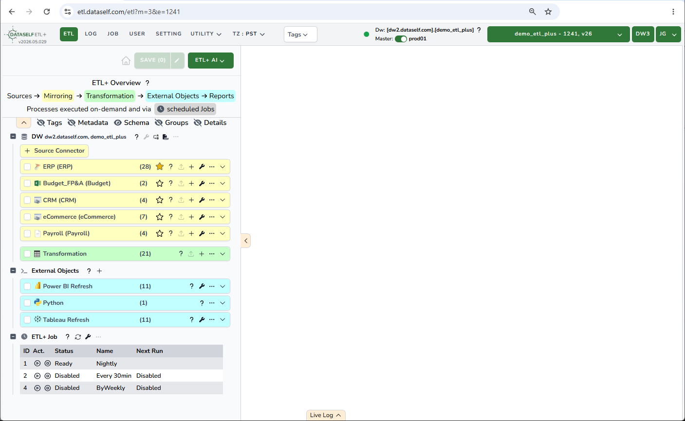Show Groups visibility
This screenshot has height=421, width=685.
click(x=171, y=123)
